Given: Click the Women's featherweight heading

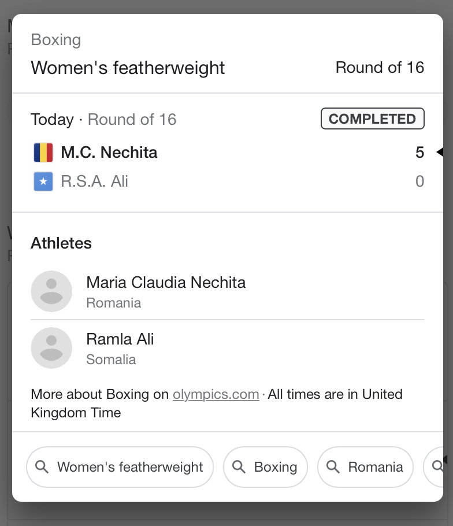Looking at the screenshot, I should 128,68.
